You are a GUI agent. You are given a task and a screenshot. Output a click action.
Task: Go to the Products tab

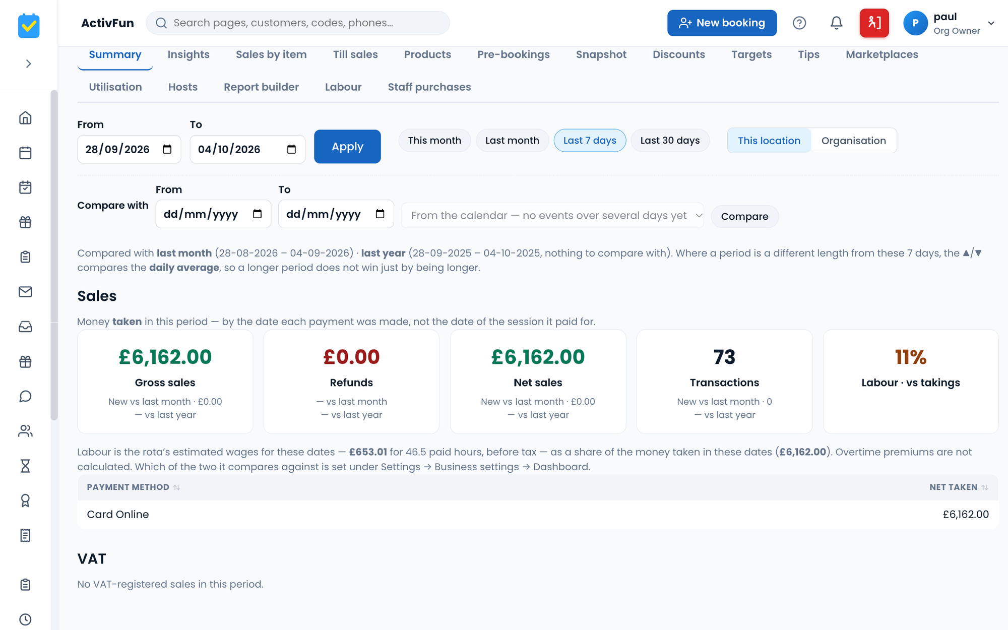click(x=427, y=54)
